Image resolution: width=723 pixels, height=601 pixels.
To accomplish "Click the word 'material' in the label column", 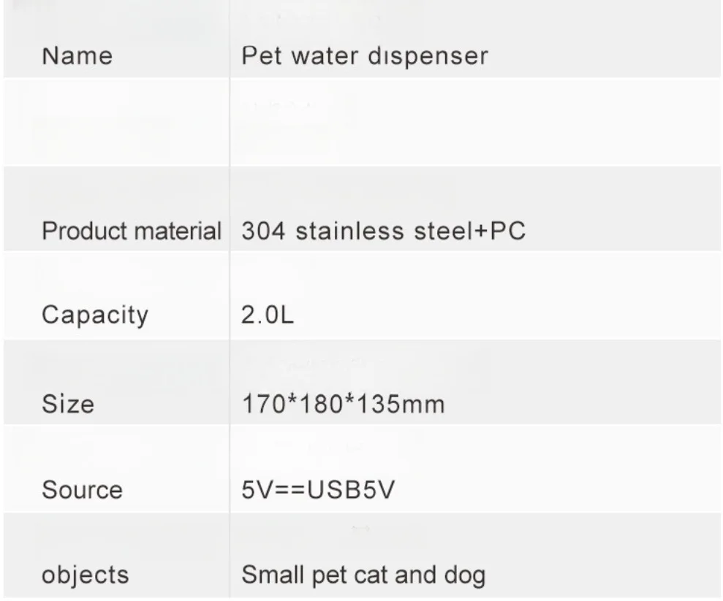I will pos(181,231).
